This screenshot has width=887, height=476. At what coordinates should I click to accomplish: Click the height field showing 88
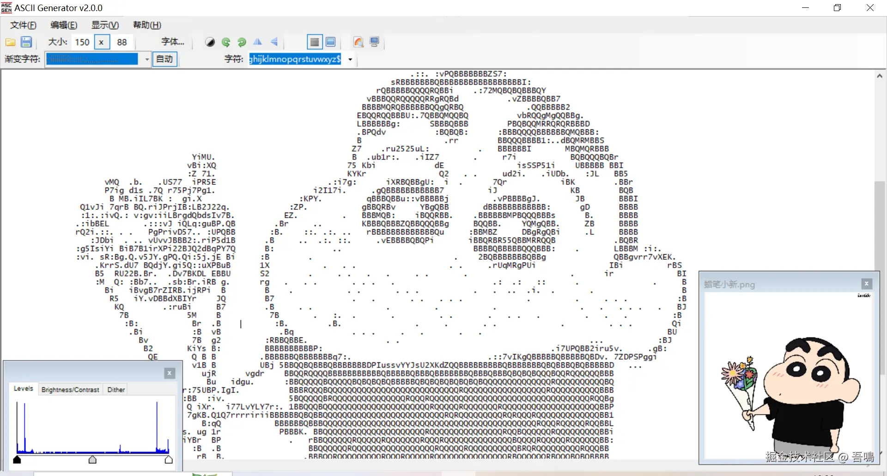(x=122, y=43)
